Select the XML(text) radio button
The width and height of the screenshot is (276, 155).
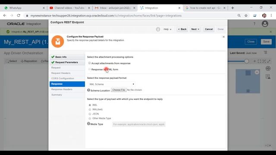click(90, 109)
